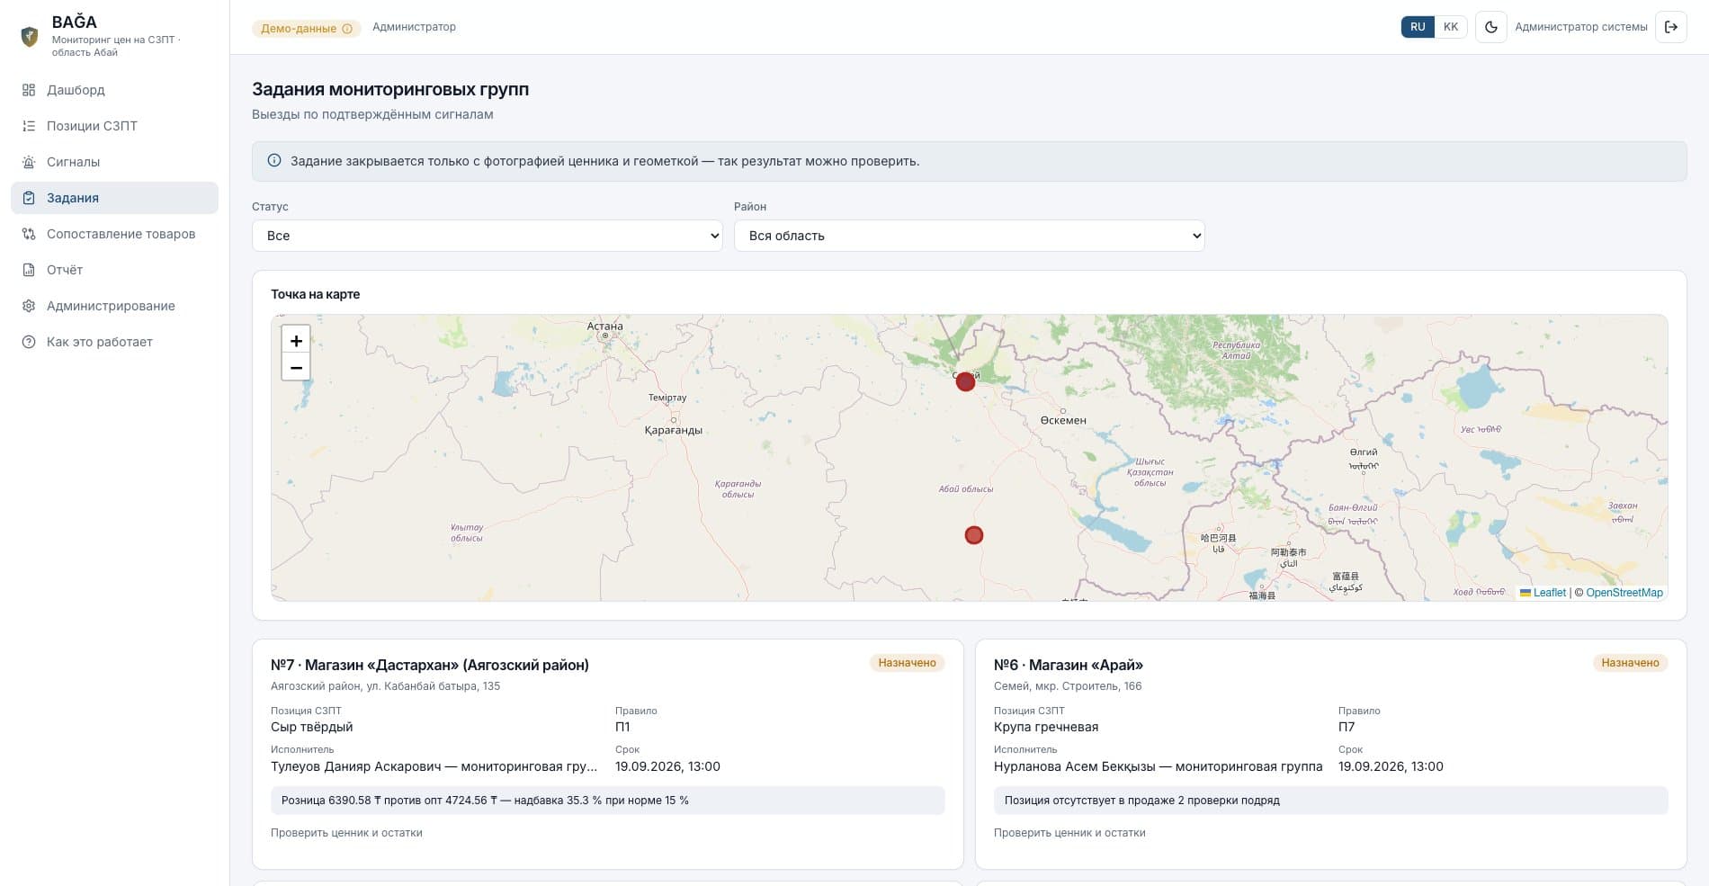The image size is (1709, 886).
Task: Zoom in the map with plus button
Action: [296, 340]
